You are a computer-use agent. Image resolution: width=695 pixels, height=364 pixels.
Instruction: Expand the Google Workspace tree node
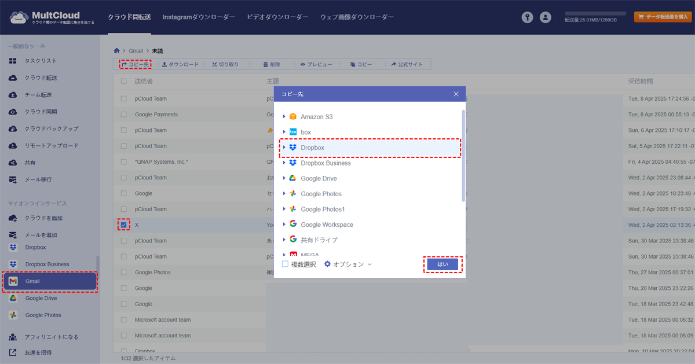(x=284, y=225)
